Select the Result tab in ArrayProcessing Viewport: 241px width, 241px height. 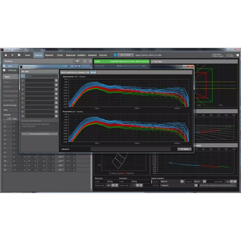[93, 72]
